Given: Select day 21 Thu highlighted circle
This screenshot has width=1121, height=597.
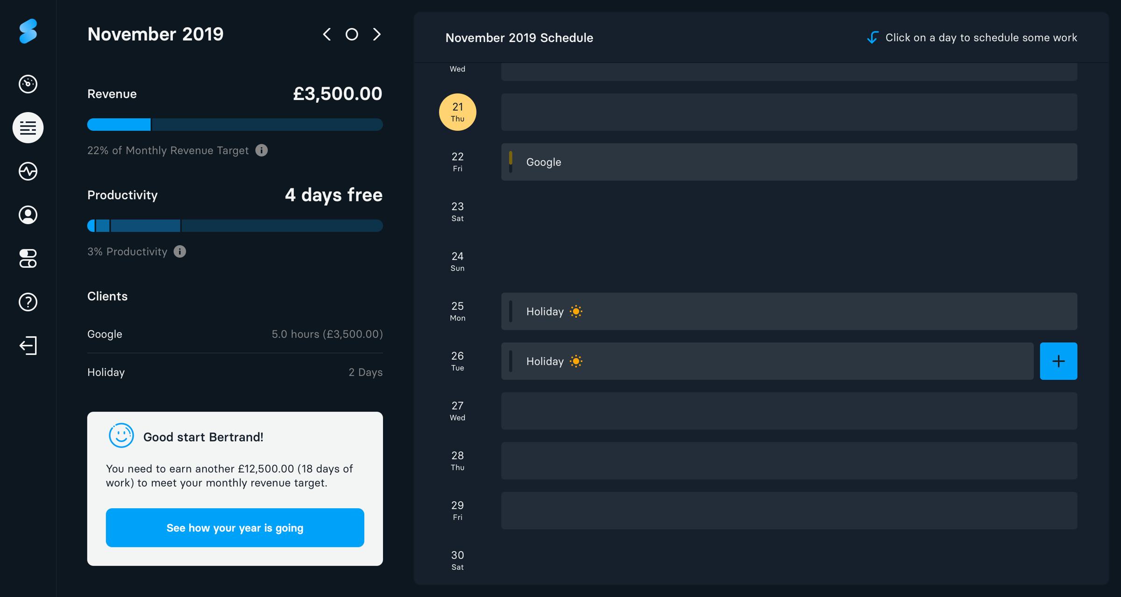Looking at the screenshot, I should (458, 112).
